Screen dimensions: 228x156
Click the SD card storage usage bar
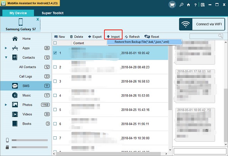click(30, 147)
